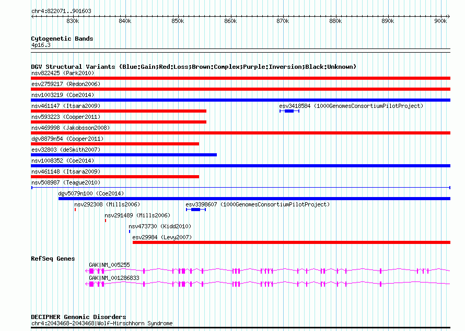
Task: Click the 830k ruler tick label
Action: [73, 21]
